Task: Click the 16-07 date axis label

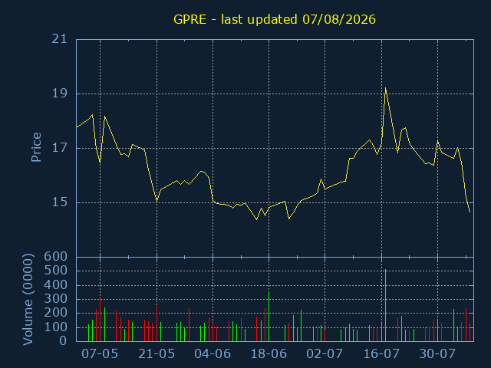Action: [x=381, y=354]
